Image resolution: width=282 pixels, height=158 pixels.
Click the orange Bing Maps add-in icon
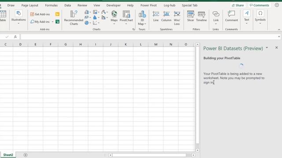pyautogui.click(x=57, y=14)
